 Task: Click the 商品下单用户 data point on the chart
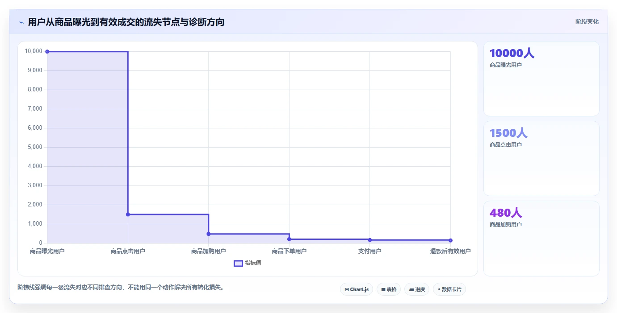[x=289, y=239]
